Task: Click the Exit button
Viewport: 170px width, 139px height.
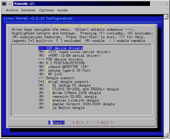Action: coord(81,122)
